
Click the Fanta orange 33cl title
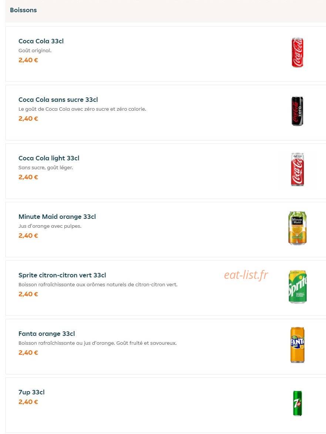47,334
